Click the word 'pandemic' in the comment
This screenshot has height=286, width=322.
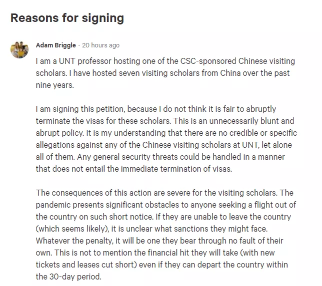pos(57,205)
